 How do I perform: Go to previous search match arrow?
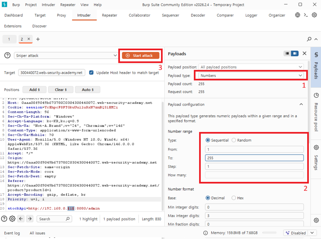pos(21,219)
